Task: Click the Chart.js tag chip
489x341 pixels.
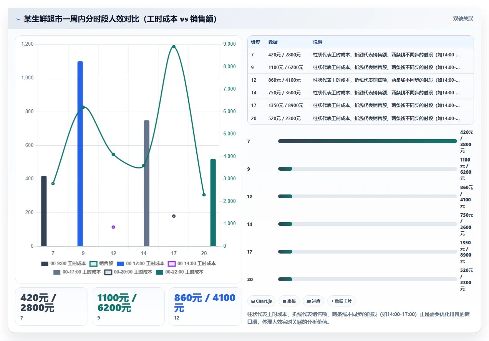Action: (261, 301)
